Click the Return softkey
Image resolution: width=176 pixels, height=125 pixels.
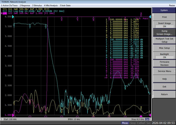(x=164, y=94)
